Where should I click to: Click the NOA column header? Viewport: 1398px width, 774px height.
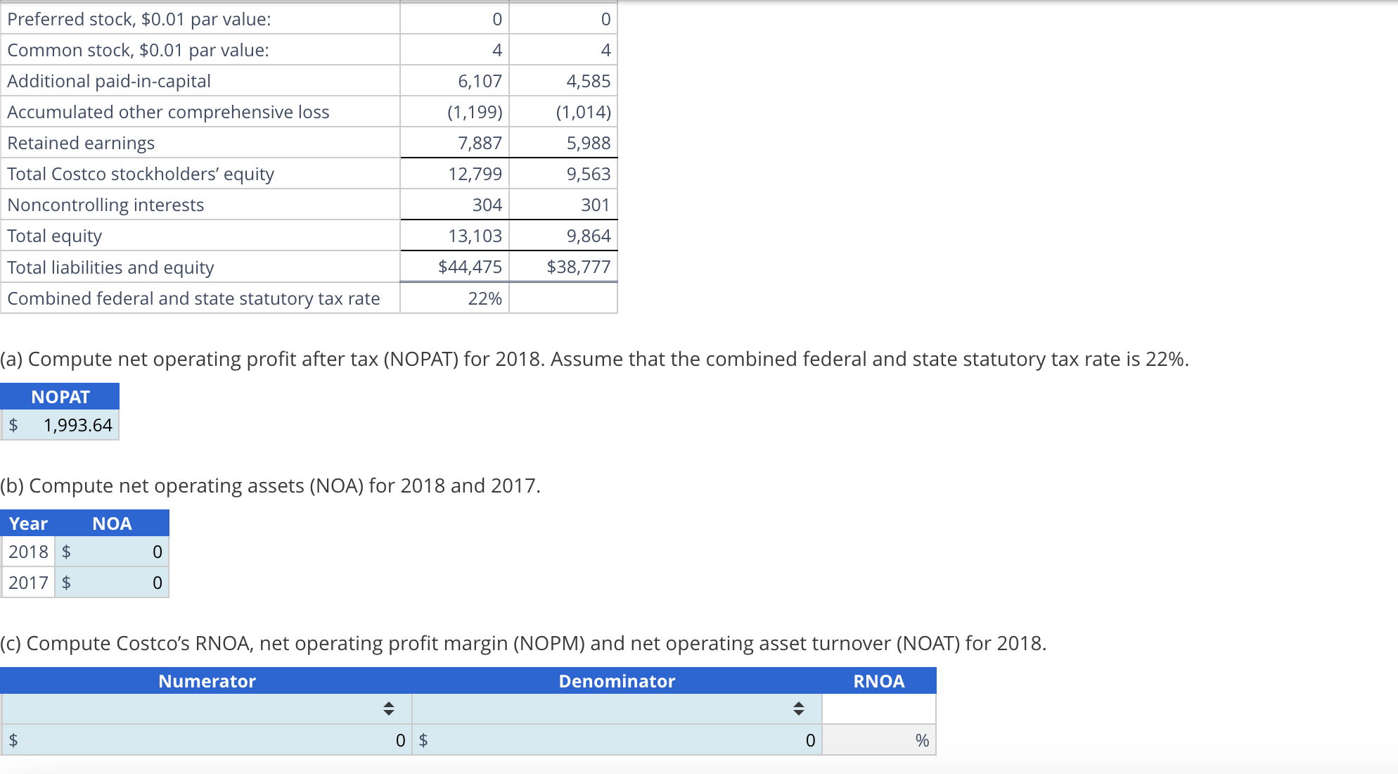[x=112, y=524]
